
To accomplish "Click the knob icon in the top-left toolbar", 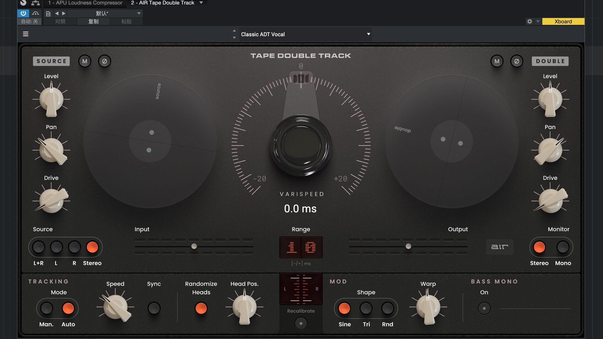I will pyautogui.click(x=23, y=3).
